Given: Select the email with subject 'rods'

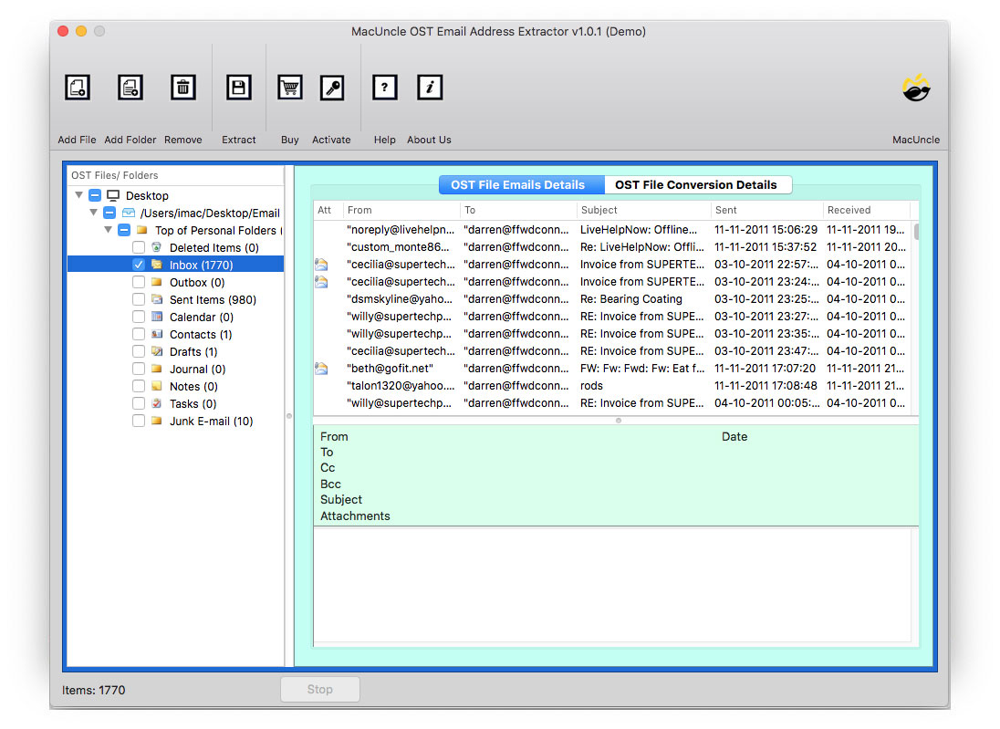Looking at the screenshot, I should point(611,386).
